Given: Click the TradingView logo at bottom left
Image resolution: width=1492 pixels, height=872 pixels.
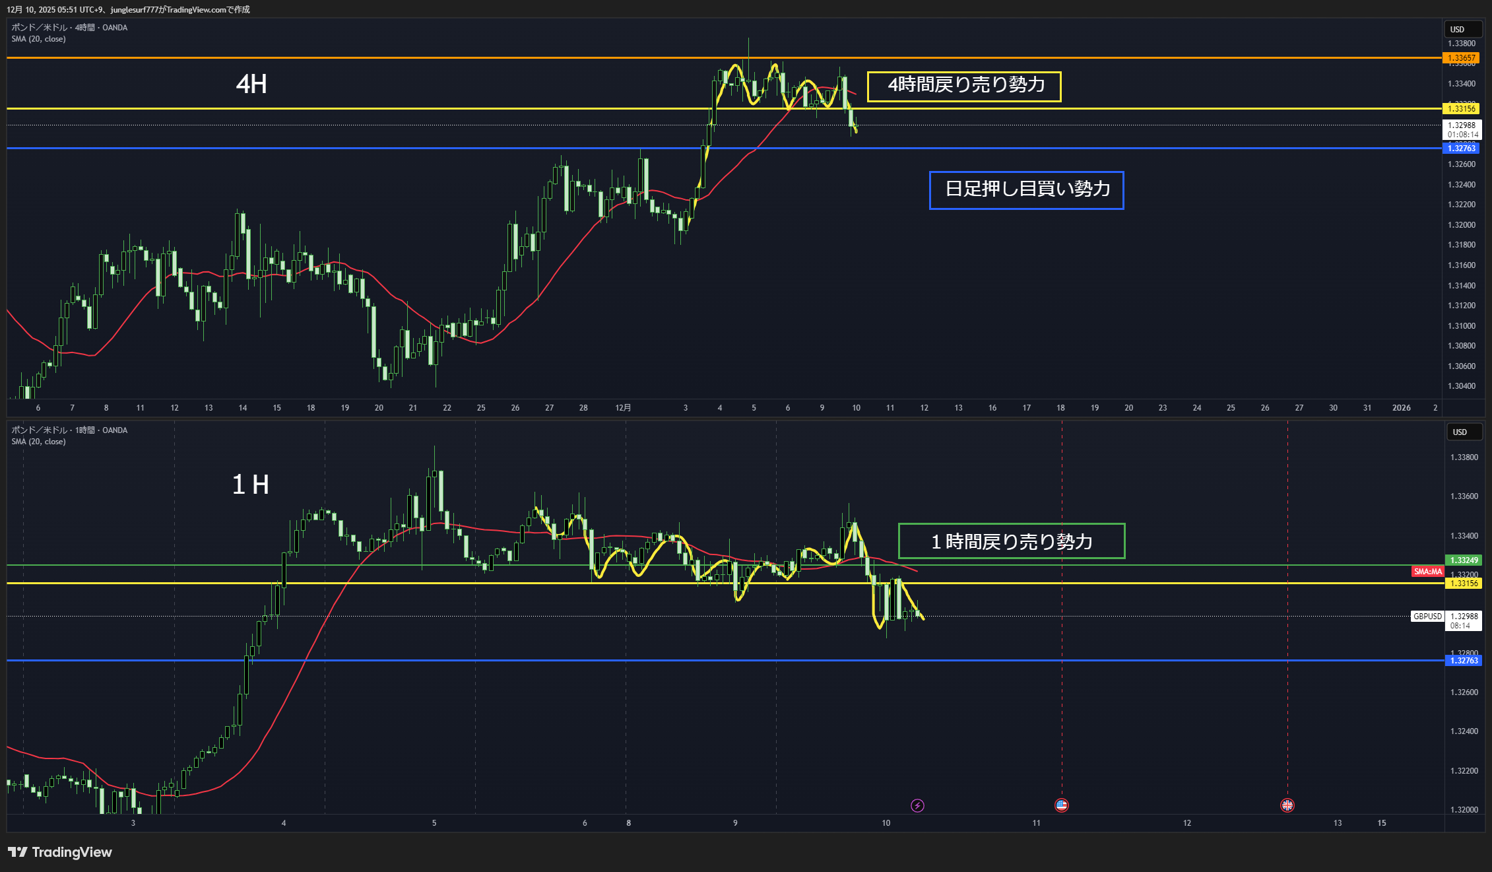Looking at the screenshot, I should coord(60,852).
